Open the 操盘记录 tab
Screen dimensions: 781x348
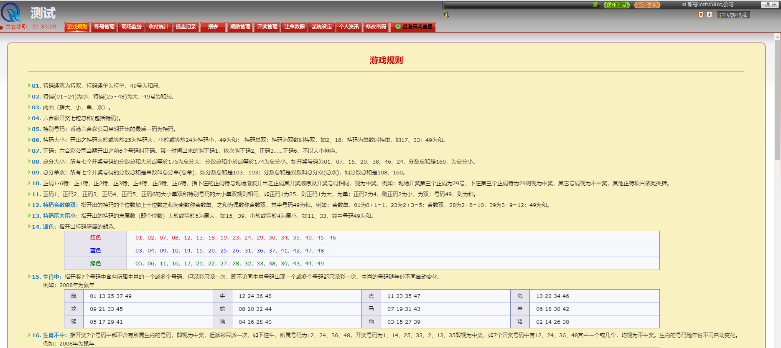click(x=186, y=27)
